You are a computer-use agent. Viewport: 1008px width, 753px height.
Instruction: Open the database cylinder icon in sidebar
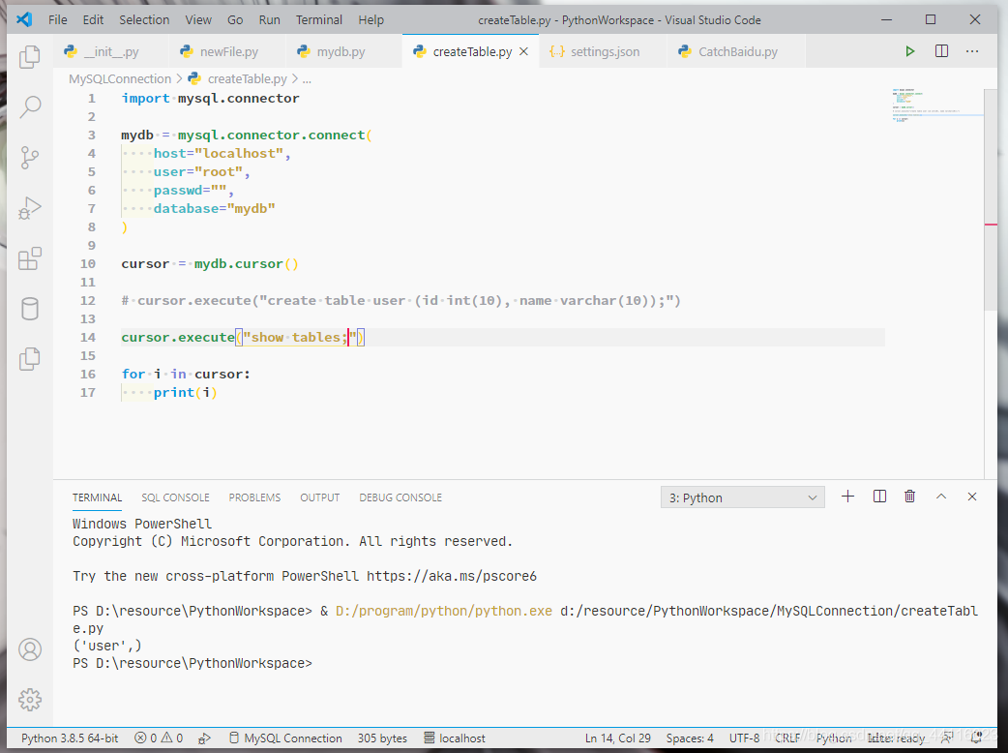point(30,309)
